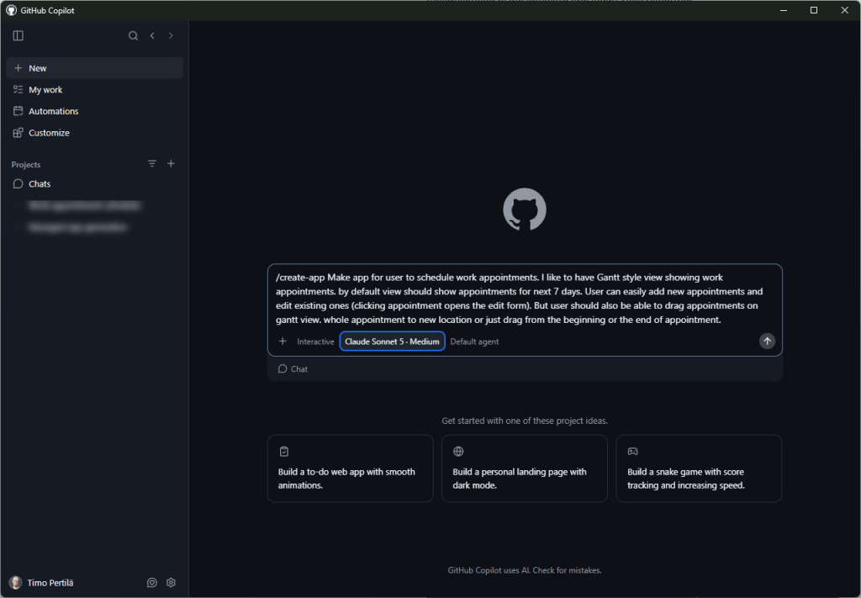Open the Default agent dropdown

coord(474,341)
